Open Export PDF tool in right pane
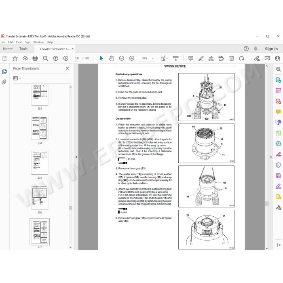The width and height of the screenshot is (283, 283). pyautogui.click(x=278, y=80)
